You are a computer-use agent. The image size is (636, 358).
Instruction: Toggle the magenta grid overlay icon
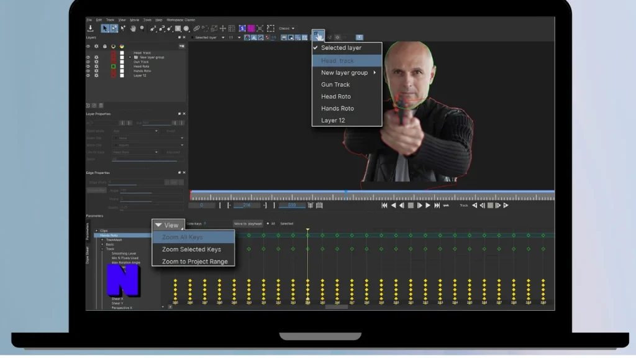click(251, 29)
